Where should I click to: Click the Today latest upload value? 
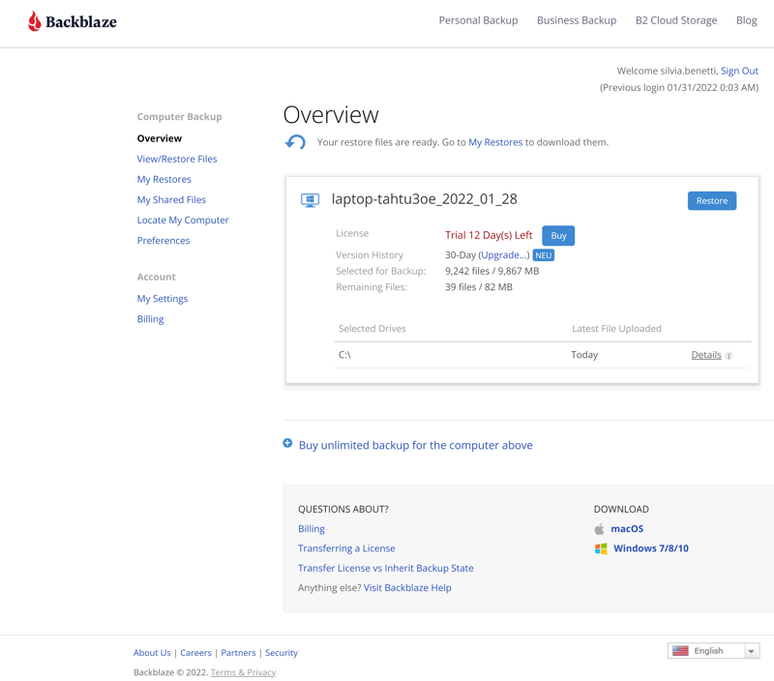point(584,355)
